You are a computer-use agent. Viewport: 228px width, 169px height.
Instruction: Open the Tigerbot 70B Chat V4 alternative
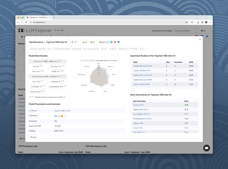point(140,110)
